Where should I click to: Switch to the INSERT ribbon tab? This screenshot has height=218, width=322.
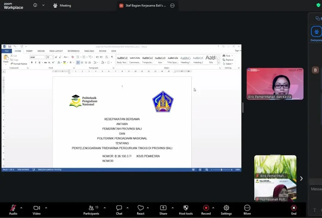pos(29,51)
